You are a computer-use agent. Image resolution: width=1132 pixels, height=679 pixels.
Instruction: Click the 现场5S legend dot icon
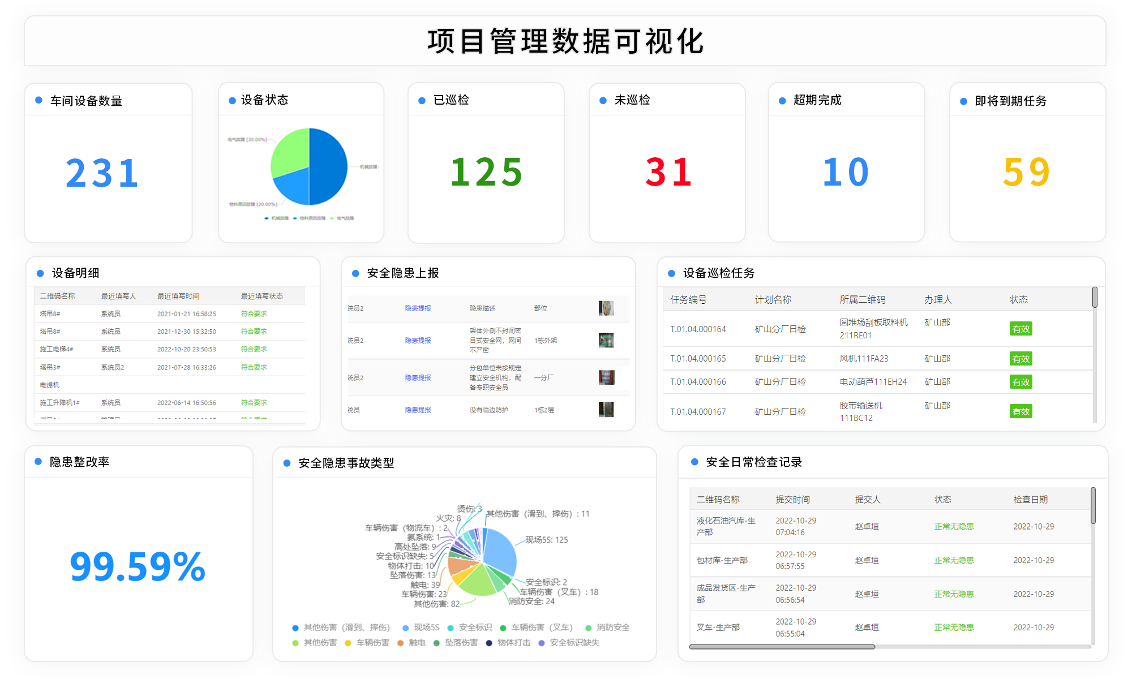pyautogui.click(x=405, y=628)
